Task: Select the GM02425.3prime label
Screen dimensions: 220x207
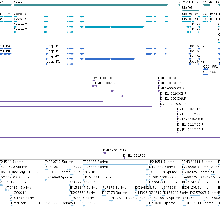Action: 195,172
